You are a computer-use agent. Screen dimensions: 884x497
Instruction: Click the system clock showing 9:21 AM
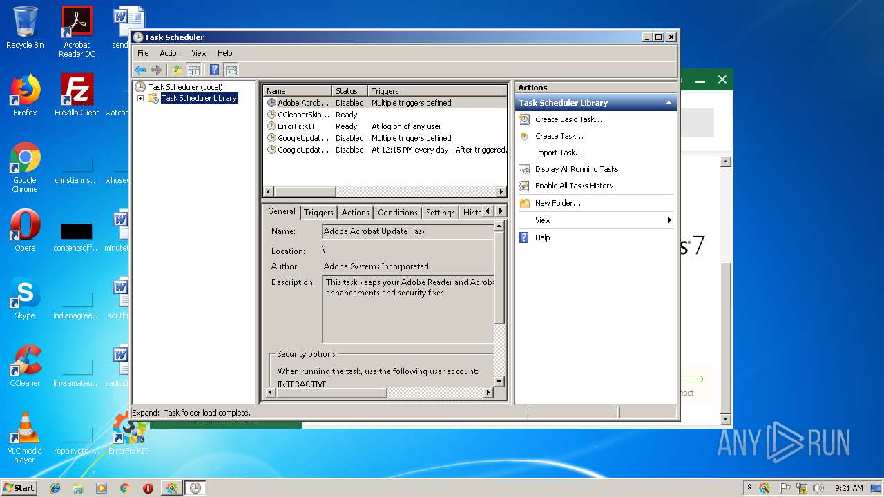pyautogui.click(x=849, y=488)
